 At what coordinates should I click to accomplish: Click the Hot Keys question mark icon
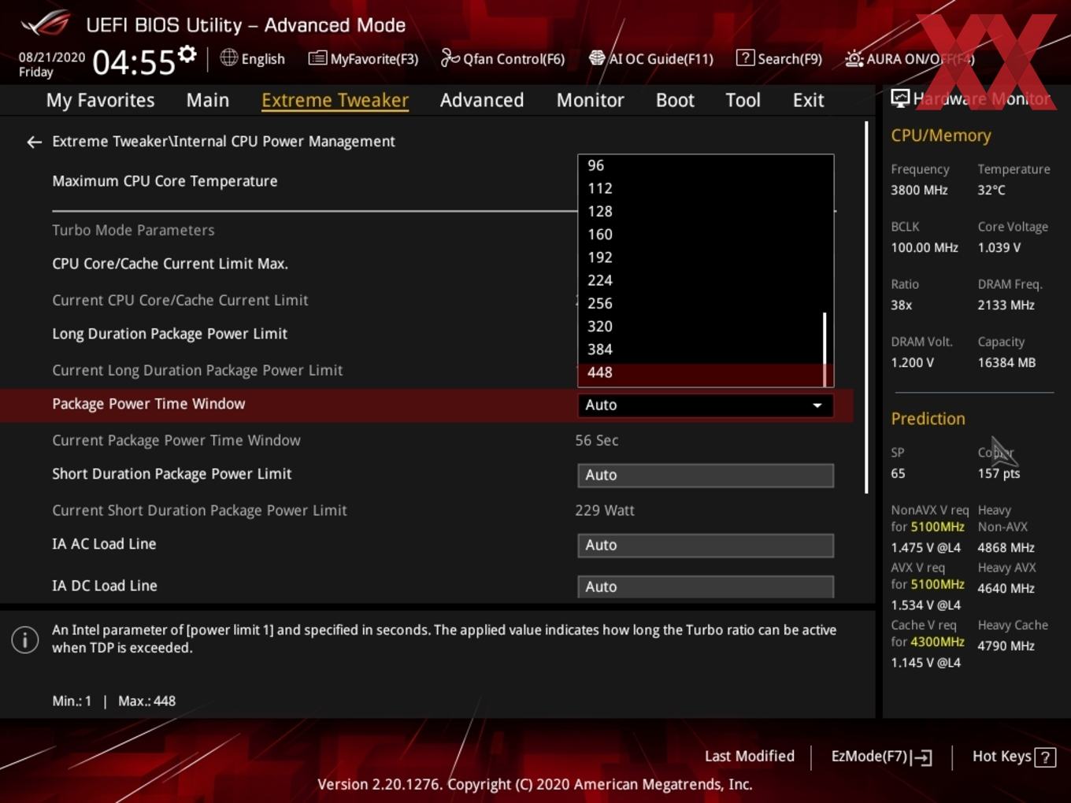point(1045,757)
